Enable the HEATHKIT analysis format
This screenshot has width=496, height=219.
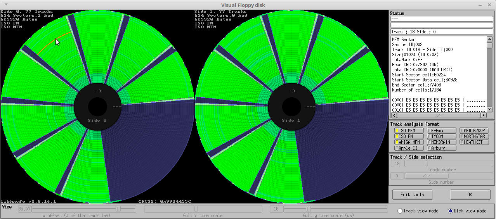[x=474, y=142]
